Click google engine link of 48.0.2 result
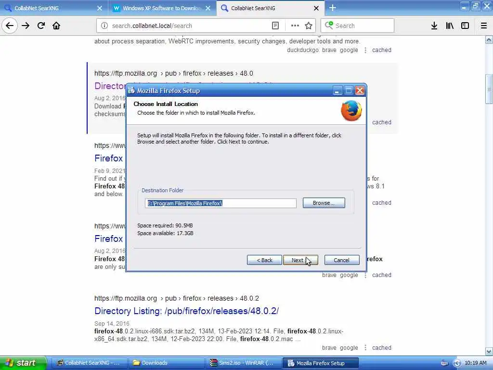The width and height of the screenshot is (493, 370). pyautogui.click(x=349, y=348)
